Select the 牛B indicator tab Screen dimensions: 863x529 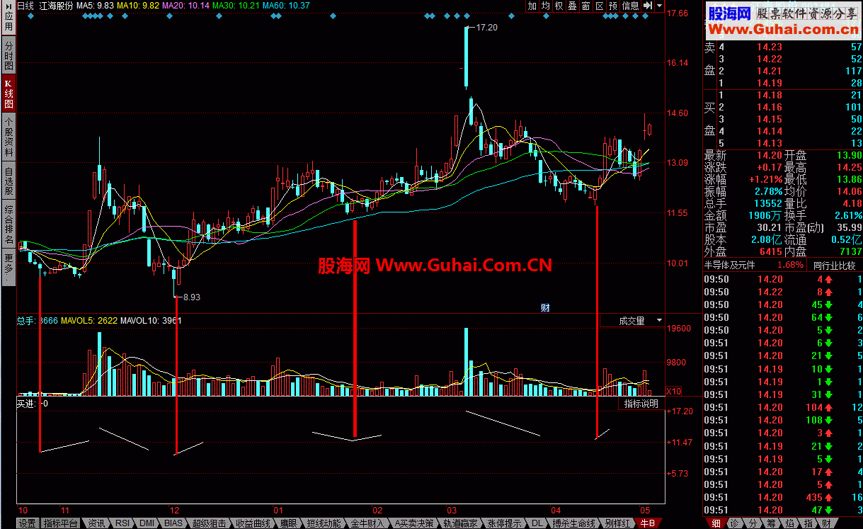coord(648,523)
